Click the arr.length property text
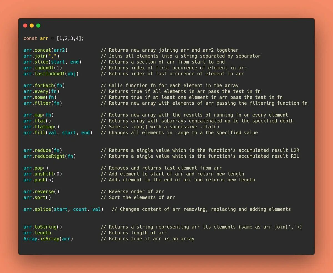This screenshot has height=273, width=333. point(37,233)
